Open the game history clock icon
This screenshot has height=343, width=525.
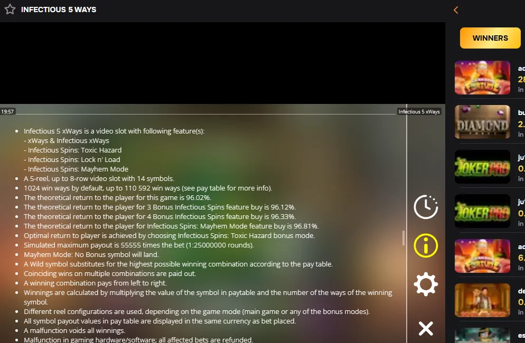click(426, 207)
